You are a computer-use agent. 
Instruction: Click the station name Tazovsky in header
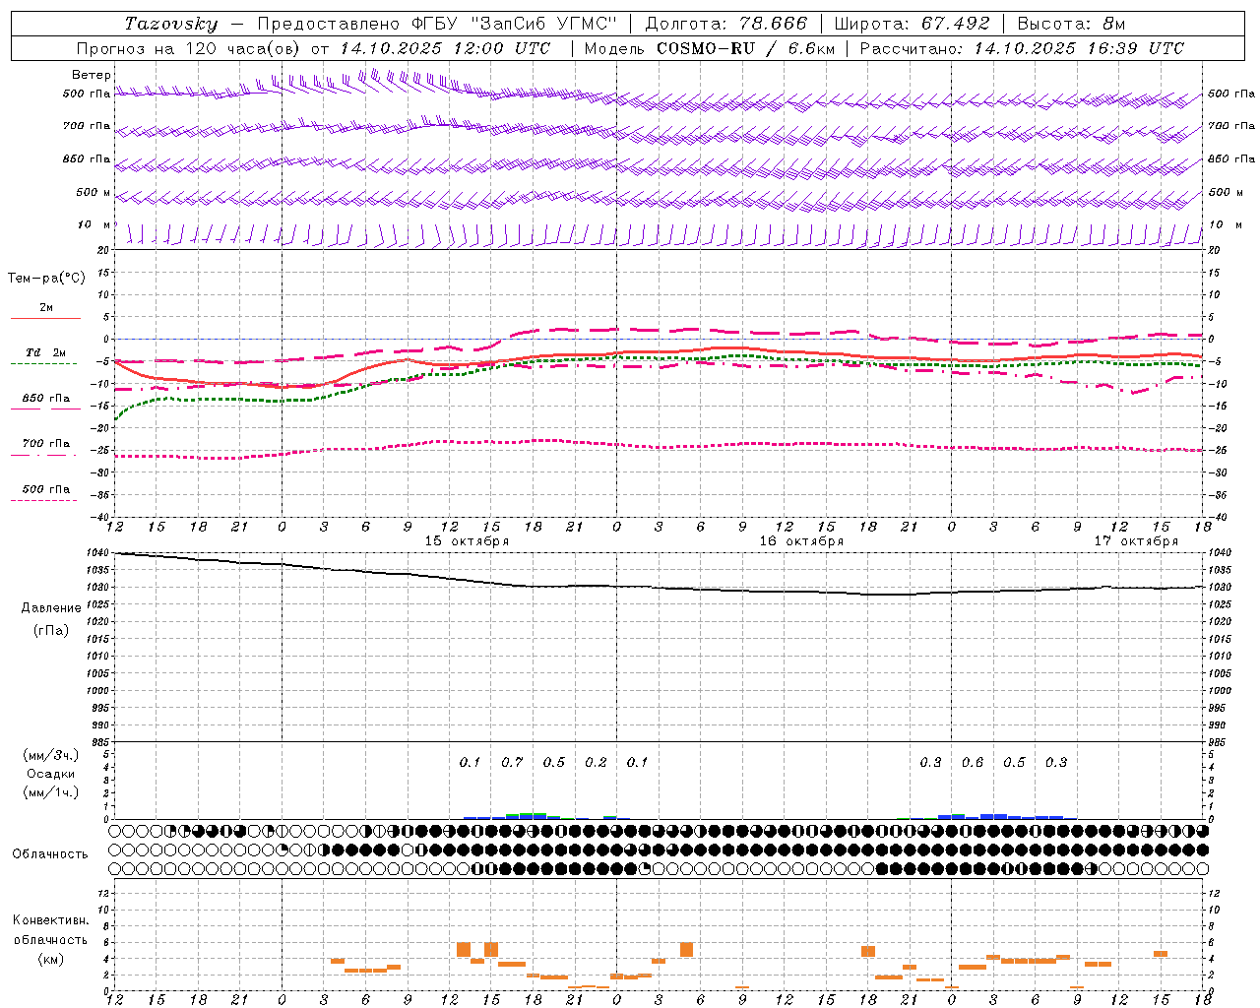pyautogui.click(x=171, y=24)
